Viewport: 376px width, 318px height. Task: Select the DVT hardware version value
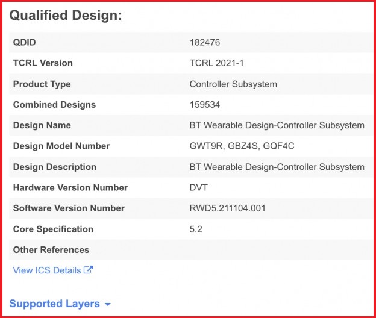(x=198, y=187)
